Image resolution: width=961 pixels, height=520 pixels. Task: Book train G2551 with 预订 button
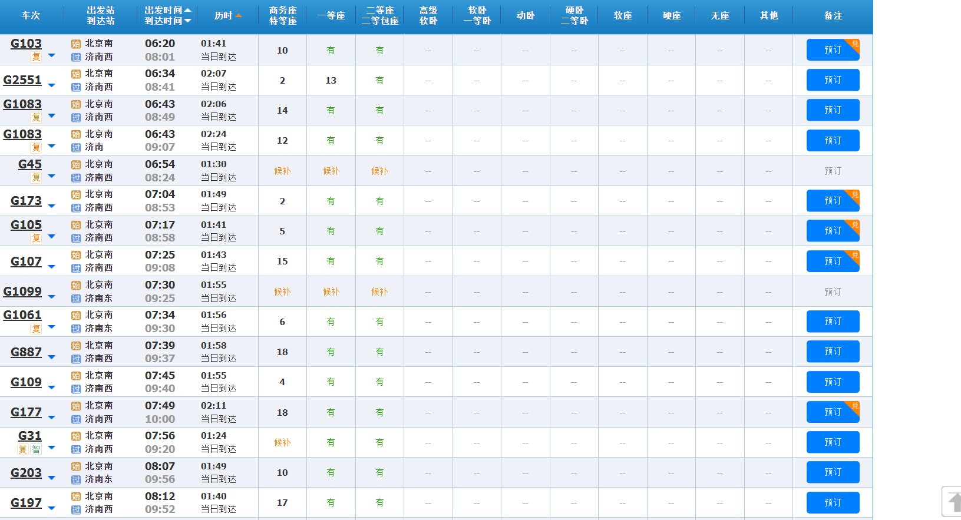[x=833, y=80]
